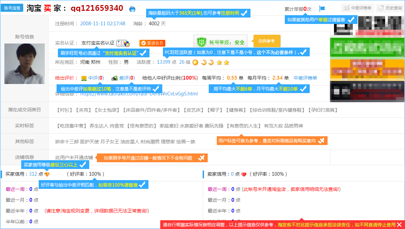
Task: Click the registration time 2008-11-11 02:17:48
Action: click(x=103, y=24)
